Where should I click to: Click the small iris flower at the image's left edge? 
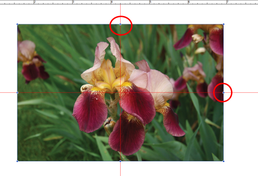tap(31, 61)
